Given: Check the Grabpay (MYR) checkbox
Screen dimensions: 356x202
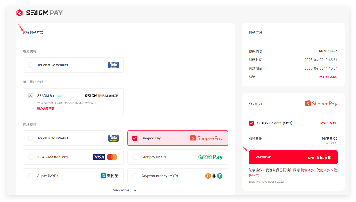Looking at the screenshot, I should (x=135, y=157).
